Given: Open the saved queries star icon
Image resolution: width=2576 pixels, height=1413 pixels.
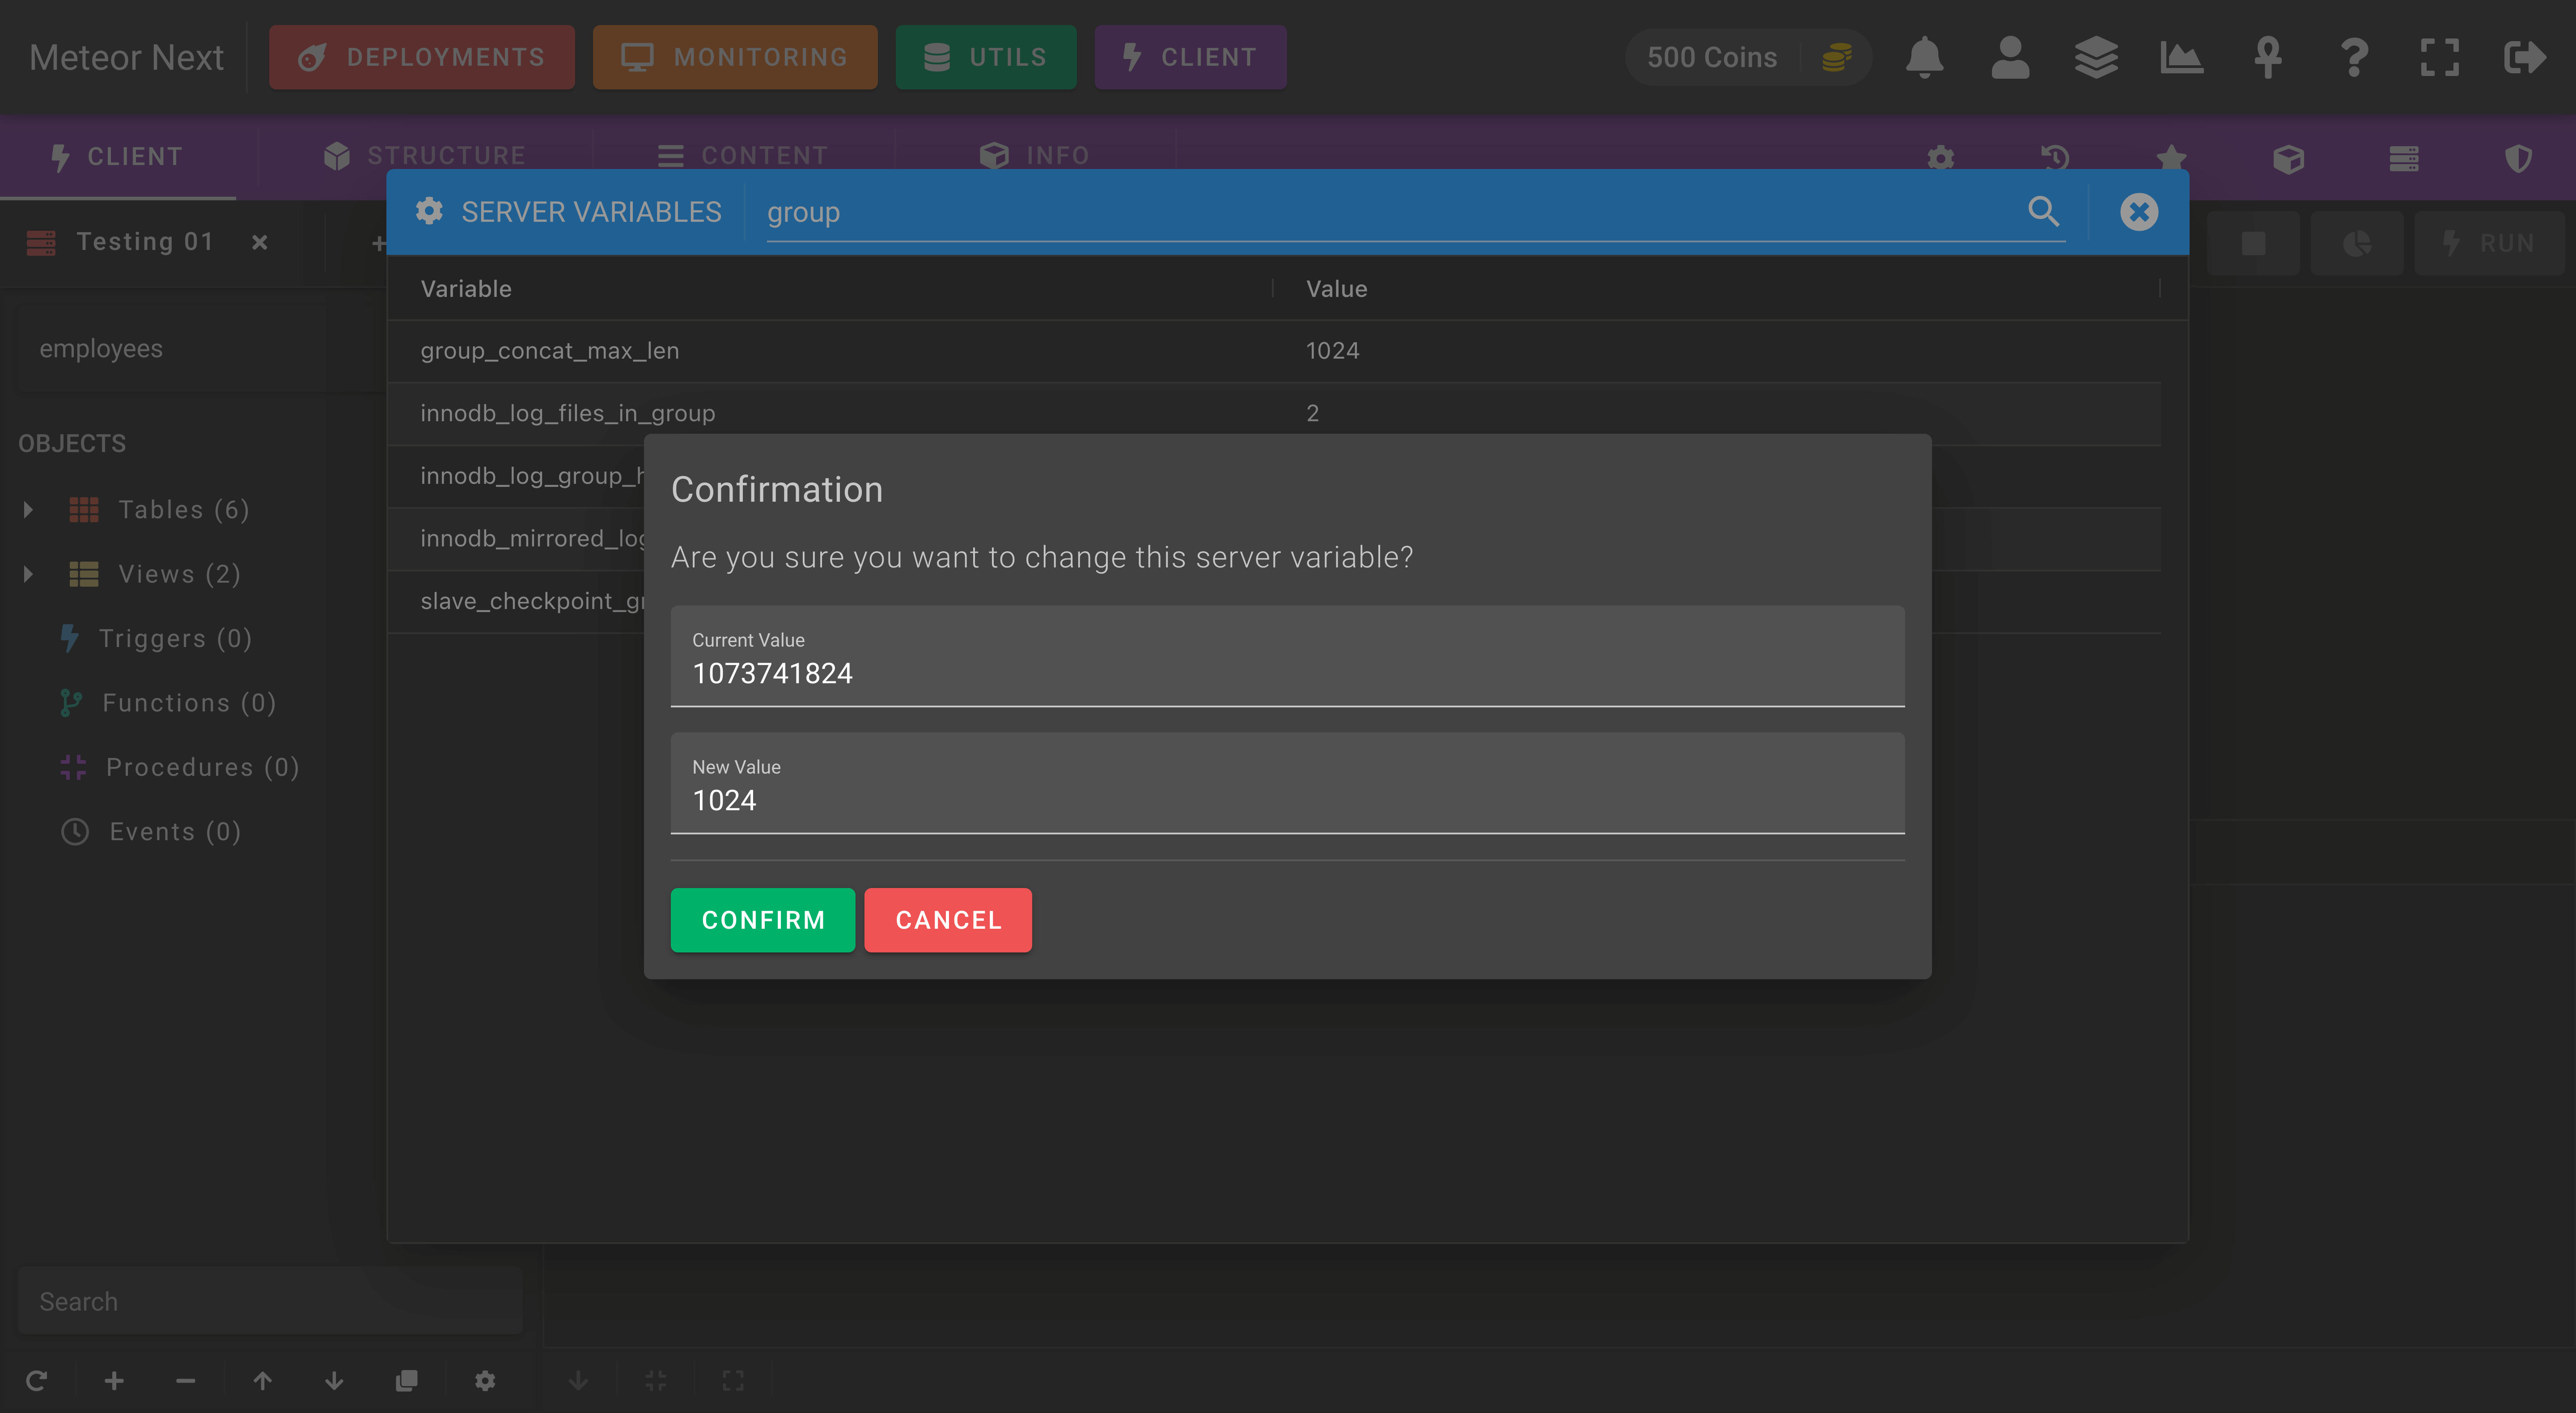Looking at the screenshot, I should tap(2171, 158).
